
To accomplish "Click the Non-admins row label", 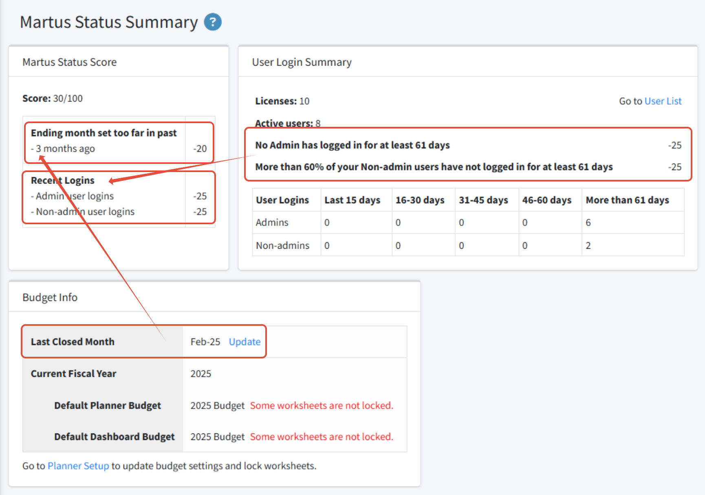I will [x=283, y=245].
